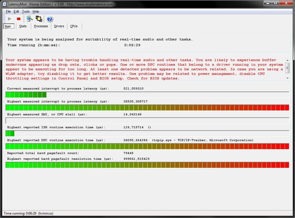Image resolution: width=295 pixels, height=218 pixels.
Task: Click the 'Your system is being analyzed' line
Action: (100, 39)
